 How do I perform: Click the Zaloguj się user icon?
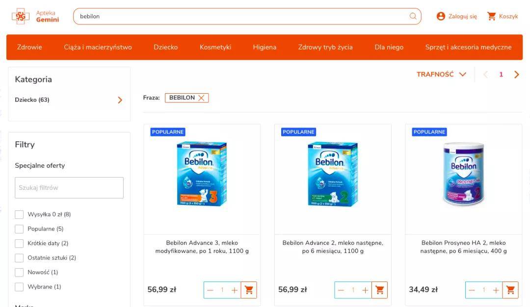pyautogui.click(x=441, y=16)
